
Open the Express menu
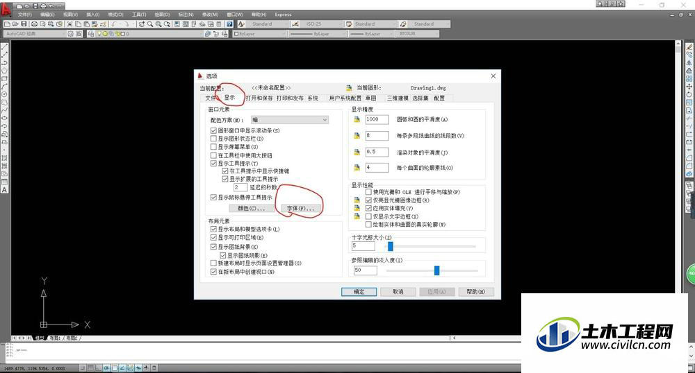[283, 15]
